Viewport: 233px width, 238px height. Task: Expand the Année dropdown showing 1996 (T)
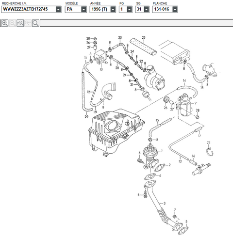[113, 9]
